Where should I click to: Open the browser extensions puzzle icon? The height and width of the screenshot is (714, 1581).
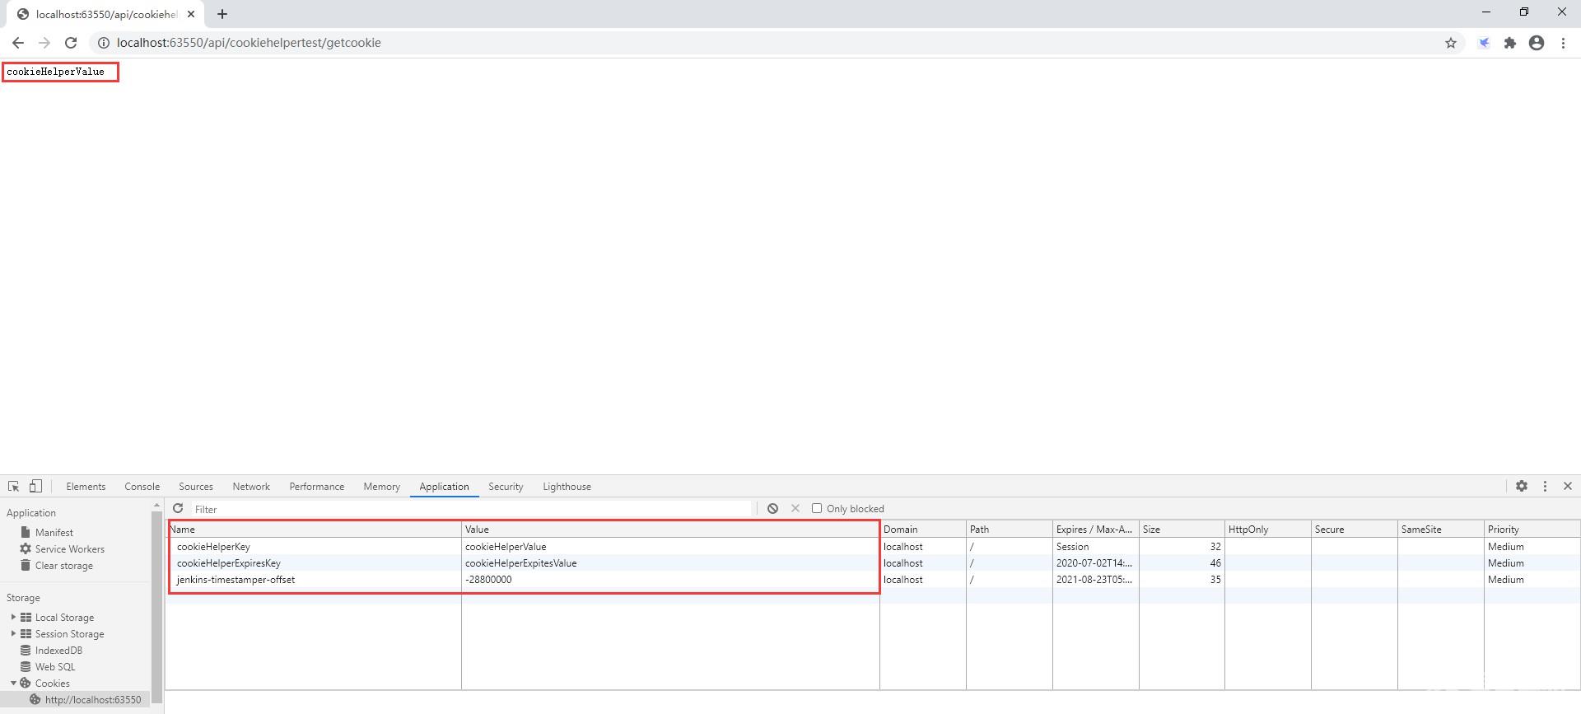point(1510,43)
